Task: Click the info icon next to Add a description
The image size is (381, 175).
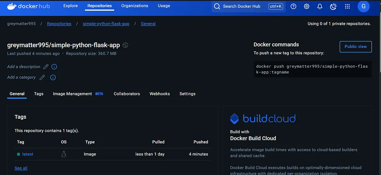Action: coord(54,67)
